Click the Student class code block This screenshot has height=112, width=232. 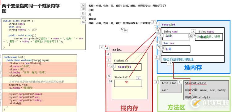coord(44,34)
